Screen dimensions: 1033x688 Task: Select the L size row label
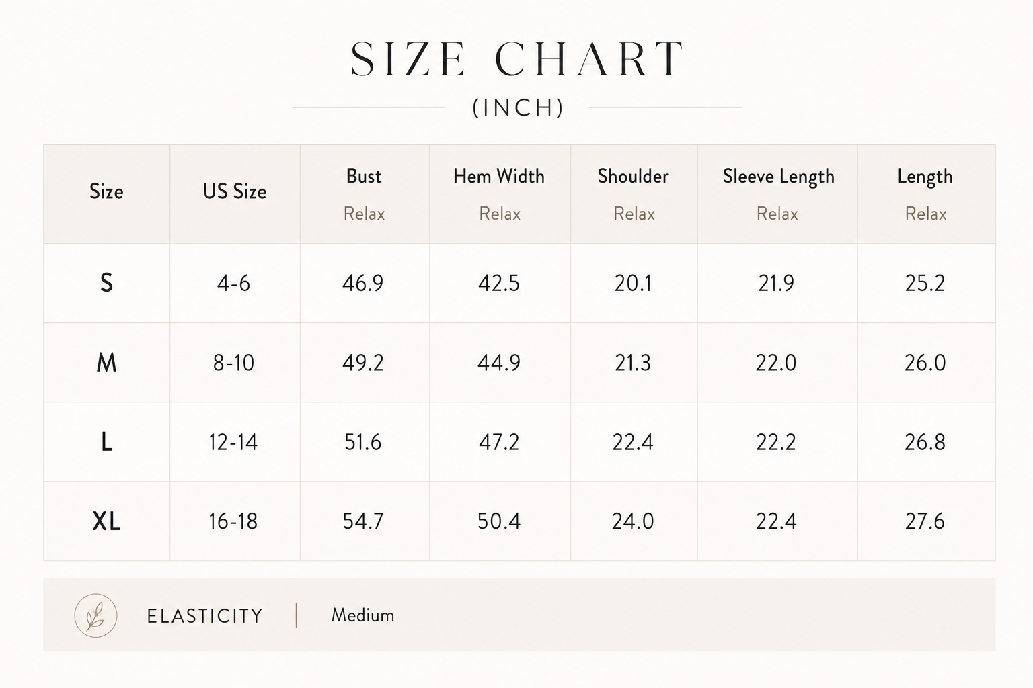pos(106,442)
